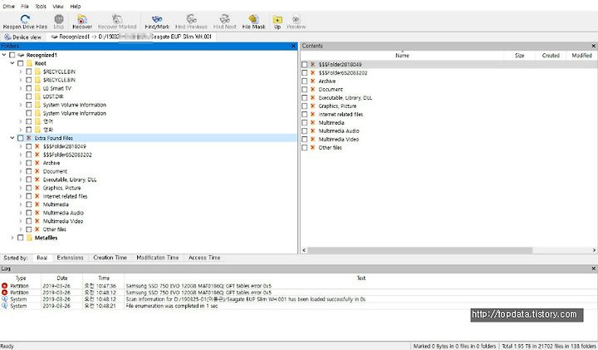Click right arrow of Contents scrollbar

coord(594,250)
